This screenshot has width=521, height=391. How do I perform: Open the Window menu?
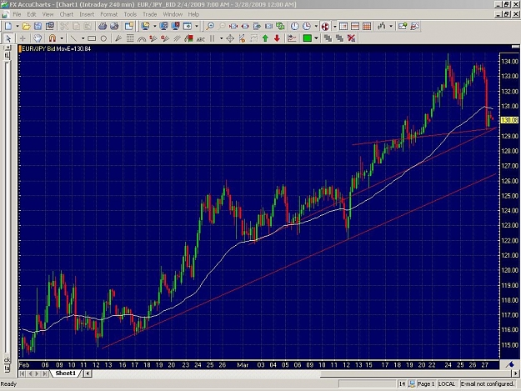[x=173, y=14]
